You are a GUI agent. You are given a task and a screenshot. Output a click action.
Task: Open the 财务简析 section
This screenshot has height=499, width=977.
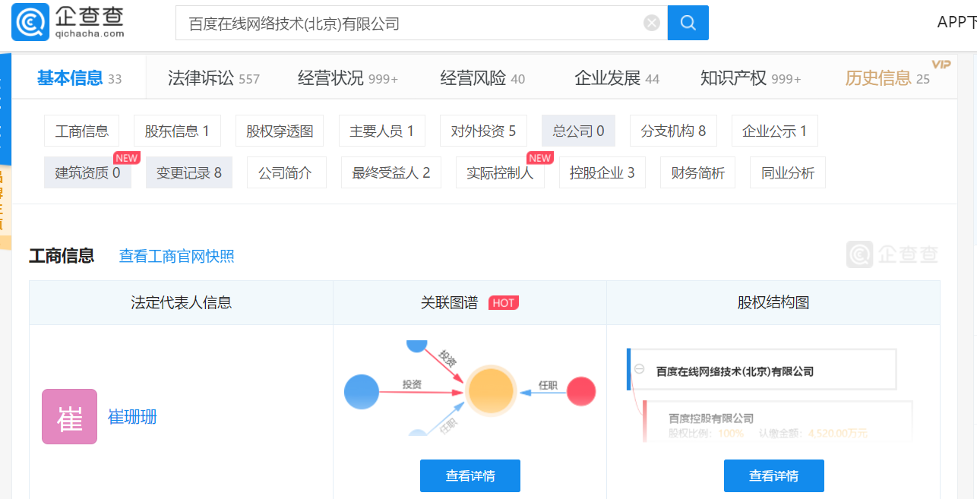coord(698,172)
